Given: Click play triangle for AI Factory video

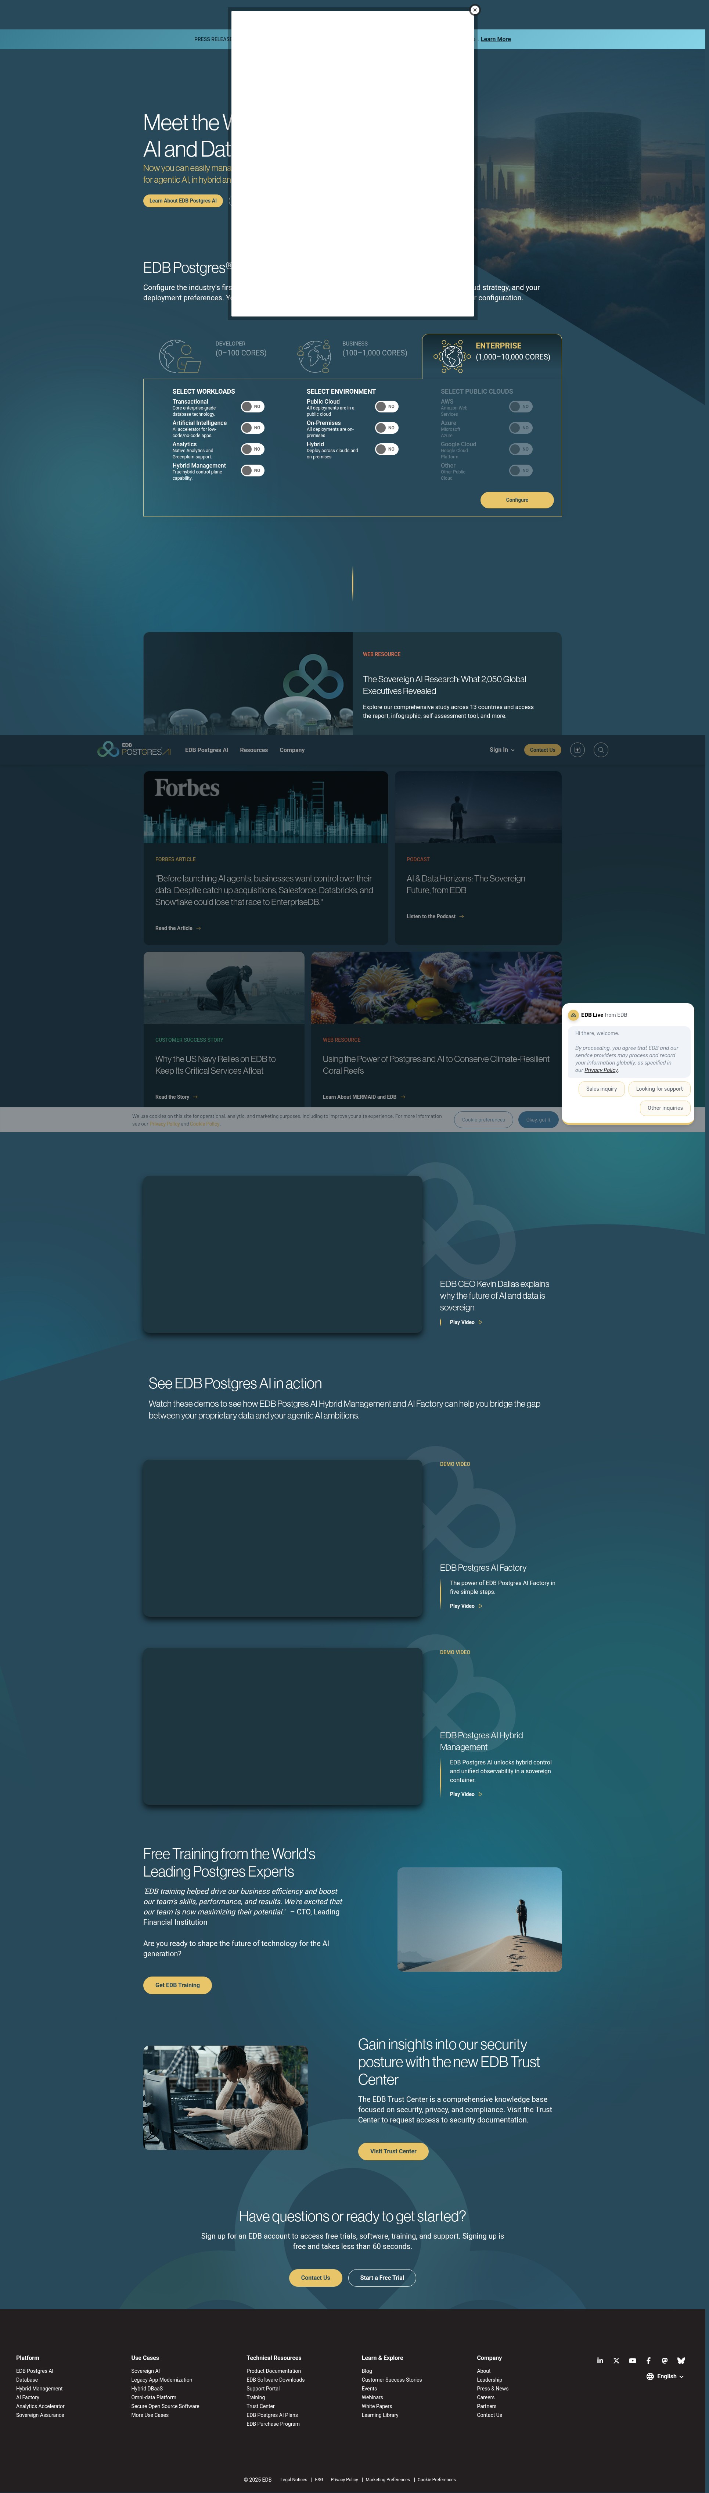Looking at the screenshot, I should click(481, 1606).
